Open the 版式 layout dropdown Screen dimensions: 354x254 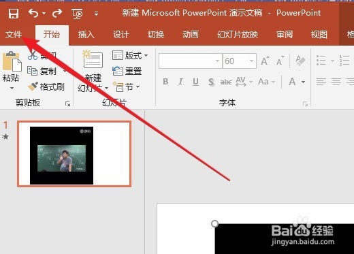click(x=130, y=55)
